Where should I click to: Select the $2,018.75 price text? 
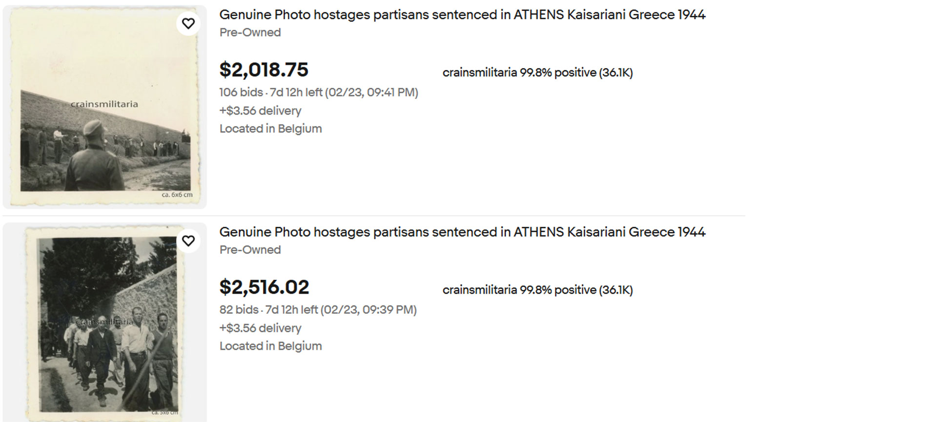(x=264, y=70)
